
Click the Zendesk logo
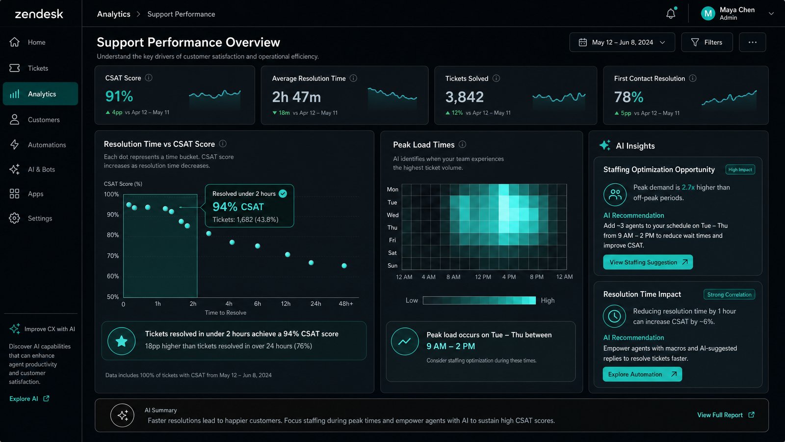39,14
